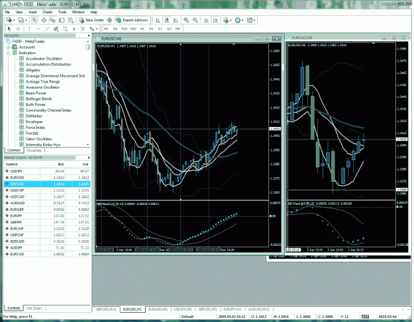The height and width of the screenshot is (322, 414).
Task: Toggle the Market Watch panel button
Action: pos(35,20)
